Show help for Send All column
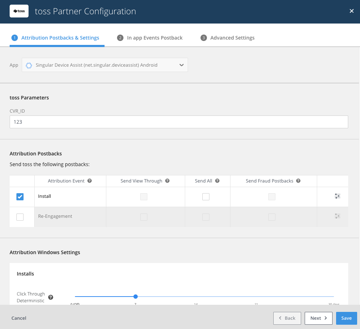Viewport: 360px width, 329px height. pyautogui.click(x=217, y=181)
